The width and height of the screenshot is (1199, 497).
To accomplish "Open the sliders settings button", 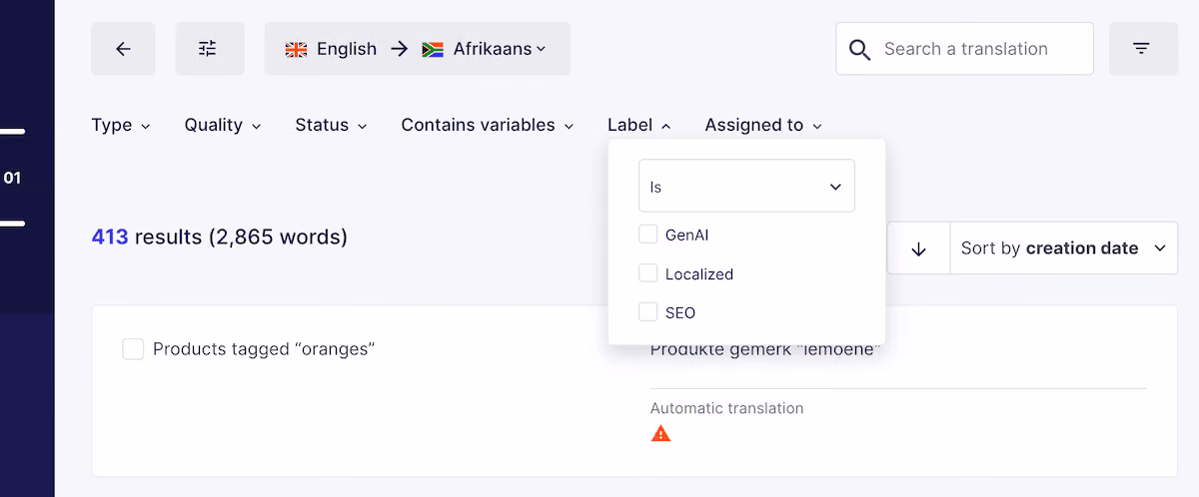I will click(x=208, y=49).
